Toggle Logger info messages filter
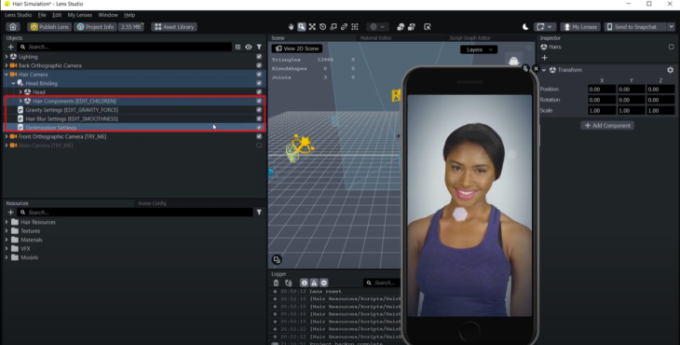Screen dimensions: 680x345 point(304,283)
